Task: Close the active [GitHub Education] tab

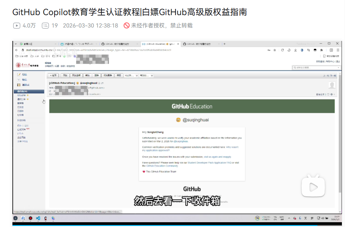Action: point(178,44)
